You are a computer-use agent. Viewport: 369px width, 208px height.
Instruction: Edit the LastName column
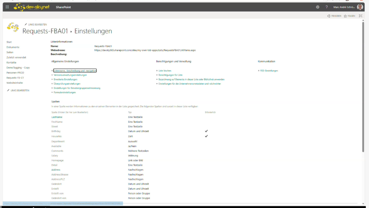[57, 117]
